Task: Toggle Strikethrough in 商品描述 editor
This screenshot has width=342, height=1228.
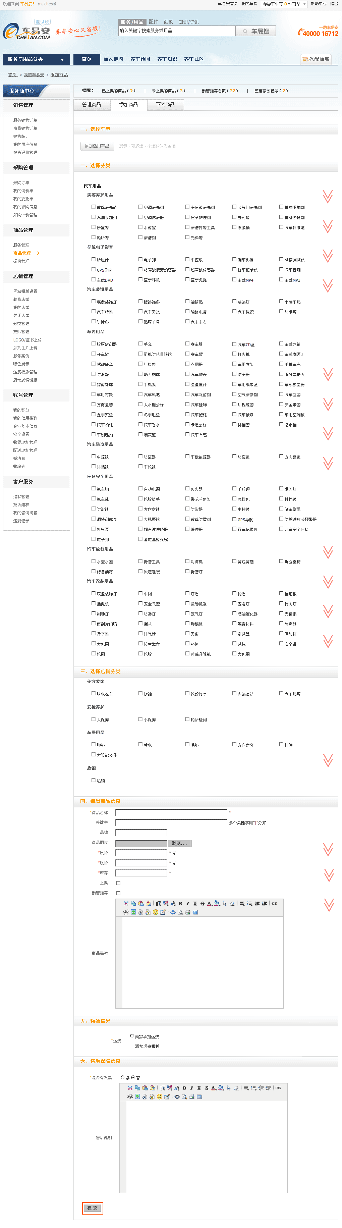Action: tap(203, 903)
